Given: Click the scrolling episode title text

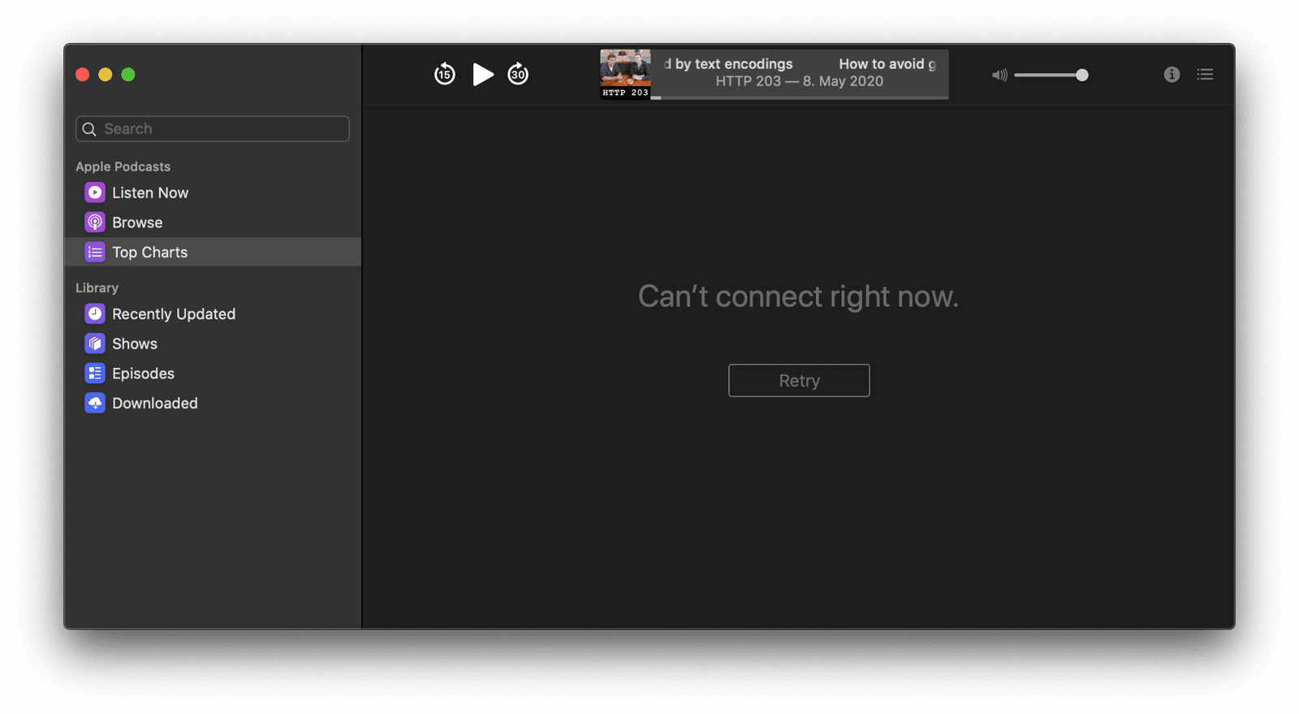Looking at the screenshot, I should [x=800, y=64].
